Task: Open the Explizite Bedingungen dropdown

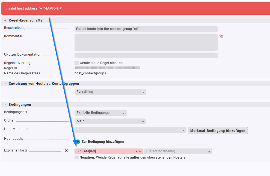Action: (x=100, y=113)
